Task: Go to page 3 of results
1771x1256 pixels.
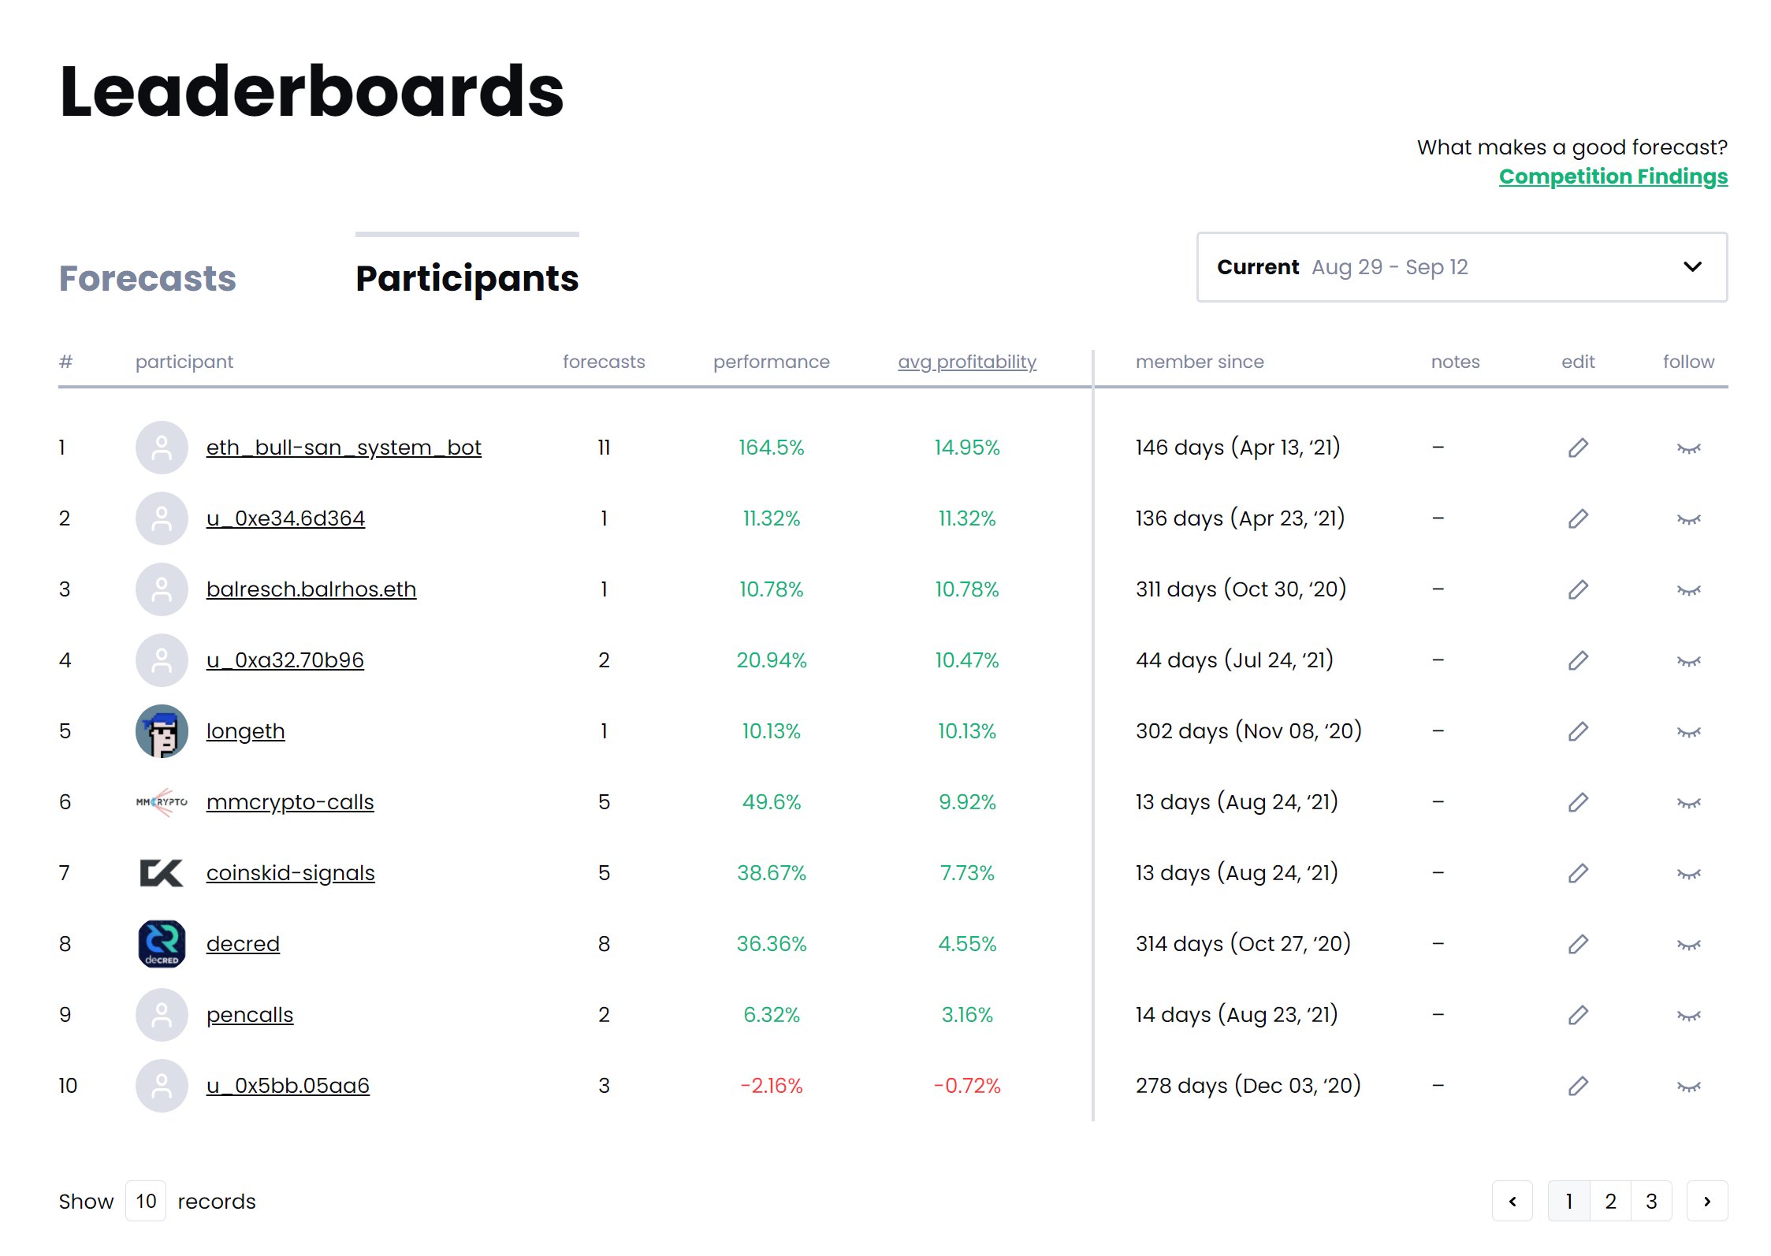Action: pos(1651,1201)
